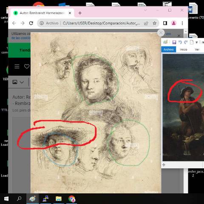Viewport: 204px width, 204px height.
Task: Open the Chrome profile avatar
Action: pos(174,23)
